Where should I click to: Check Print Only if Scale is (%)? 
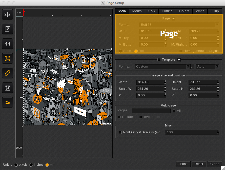pyautogui.click(x=120, y=132)
